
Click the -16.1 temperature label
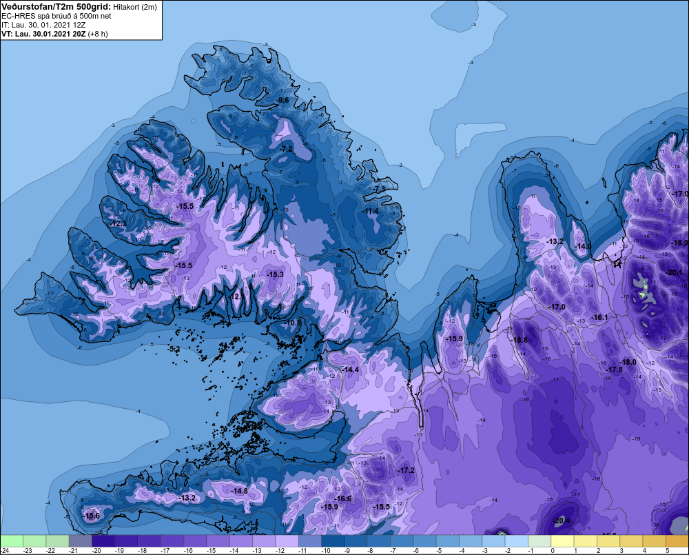pyautogui.click(x=600, y=318)
